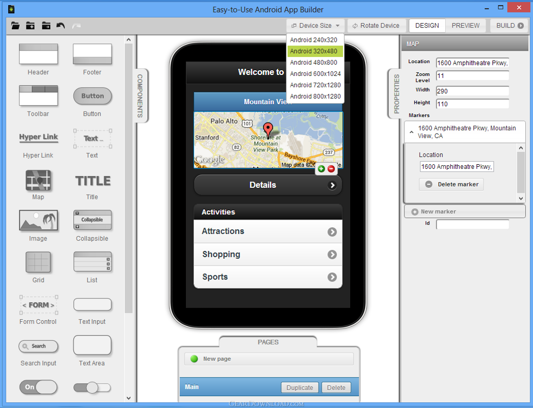
Task: Click the save project folder icon
Action: tap(46, 25)
